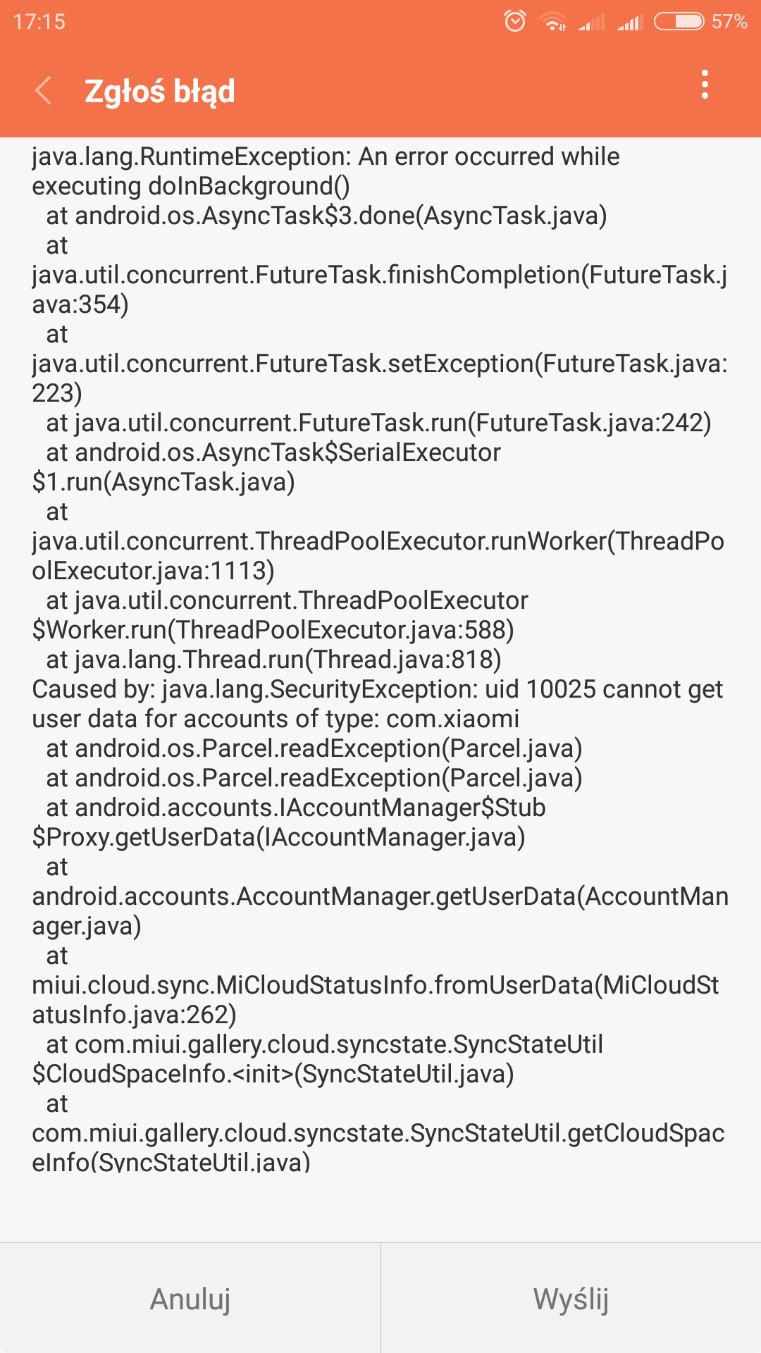Tap the Wi-Fi status icon
The width and height of the screenshot is (761, 1353).
tap(554, 22)
